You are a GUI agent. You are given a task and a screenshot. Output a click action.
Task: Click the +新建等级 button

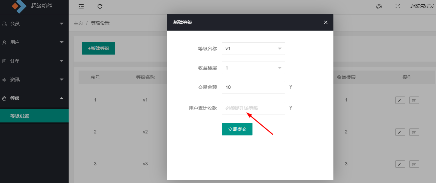(98, 48)
